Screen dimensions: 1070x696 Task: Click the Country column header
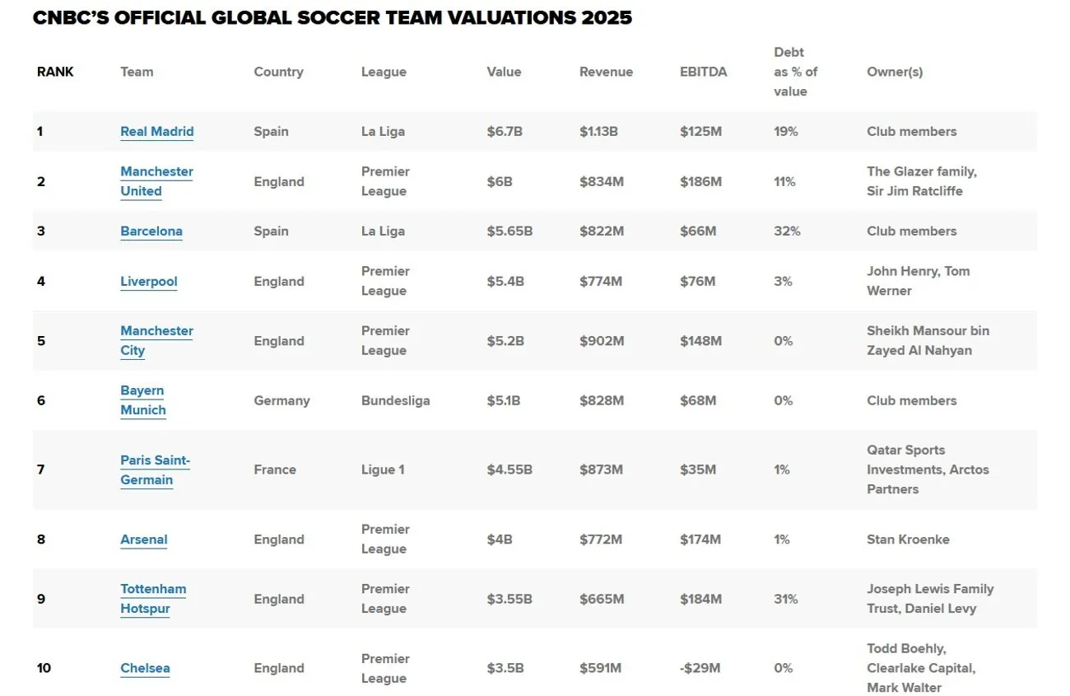click(x=278, y=72)
